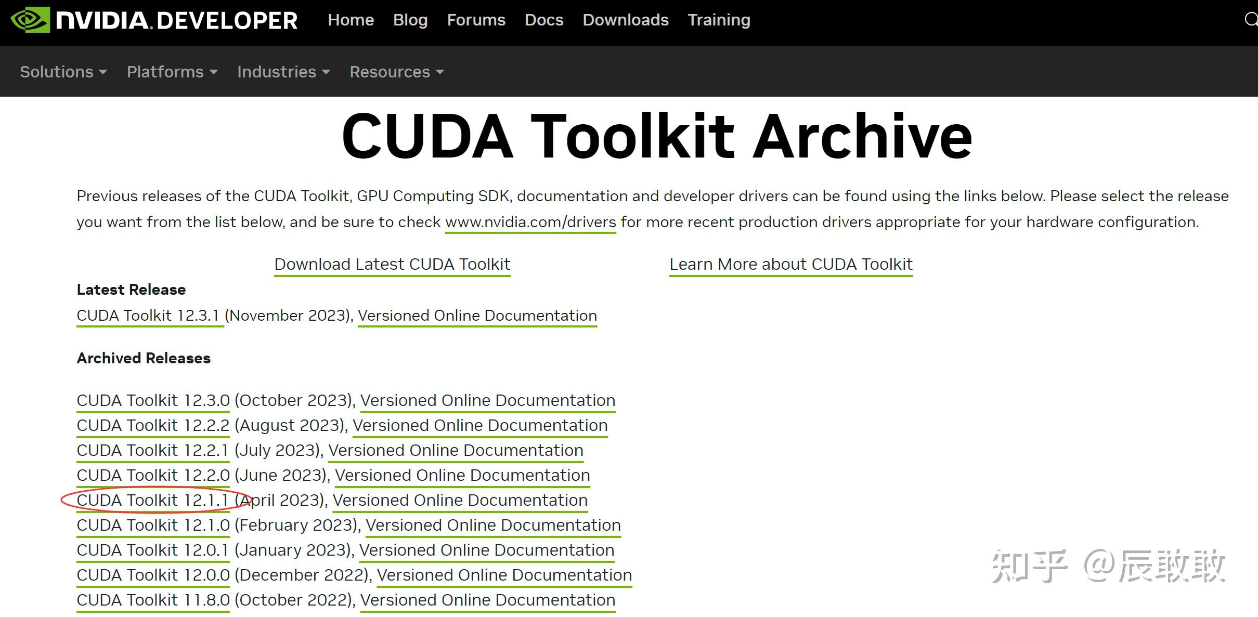This screenshot has height=617, width=1258.
Task: Expand the Solutions dropdown menu
Action: (63, 72)
